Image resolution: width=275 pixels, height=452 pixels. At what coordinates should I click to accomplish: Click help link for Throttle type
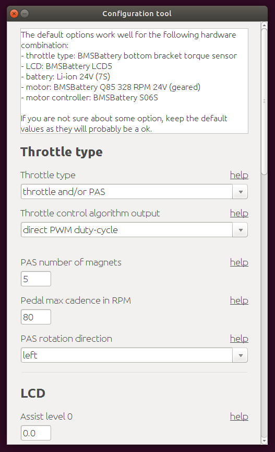pyautogui.click(x=239, y=175)
